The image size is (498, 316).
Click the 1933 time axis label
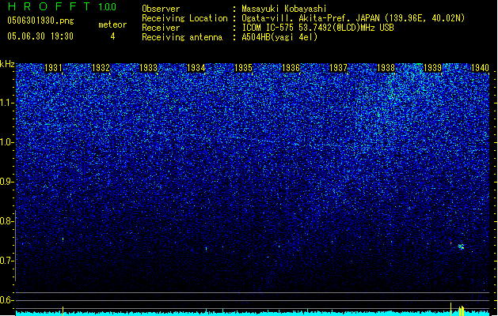click(148, 68)
